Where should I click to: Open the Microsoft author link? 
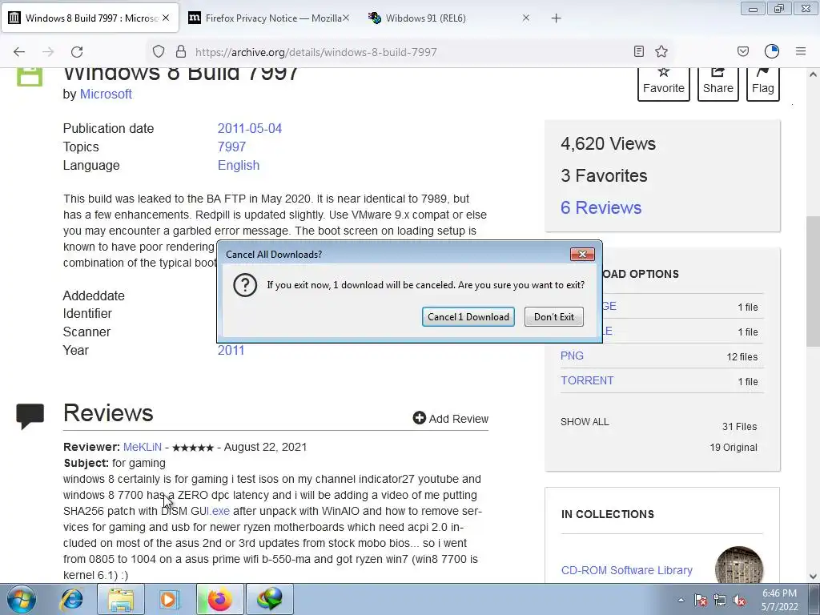pos(106,94)
